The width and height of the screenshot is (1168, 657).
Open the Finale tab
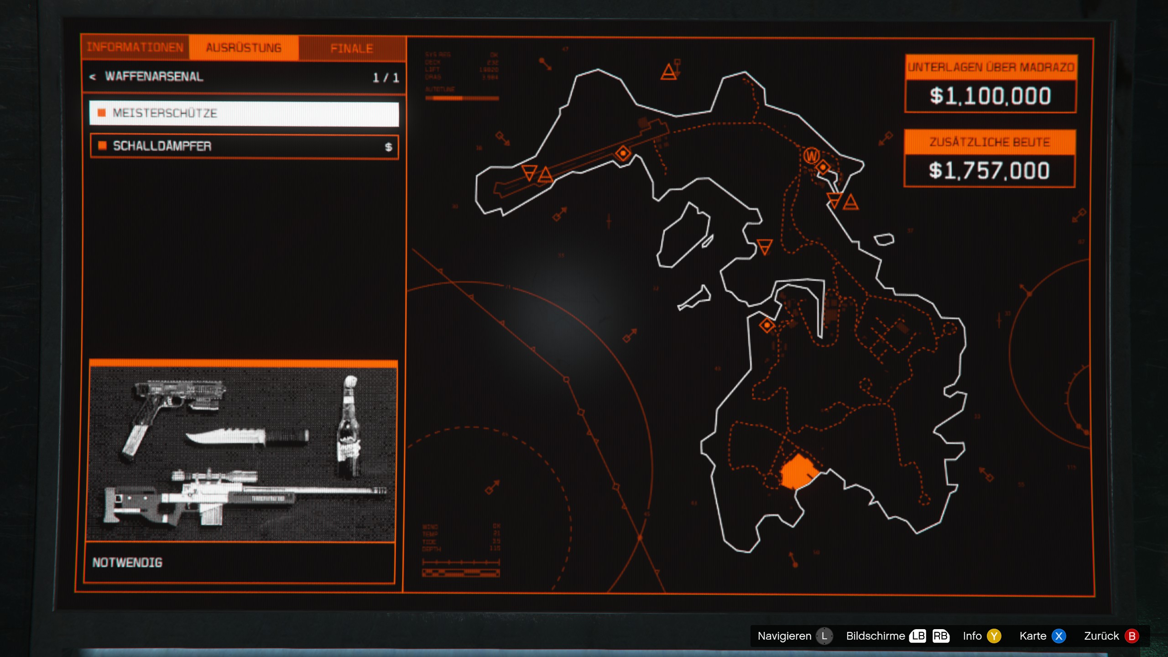point(351,48)
